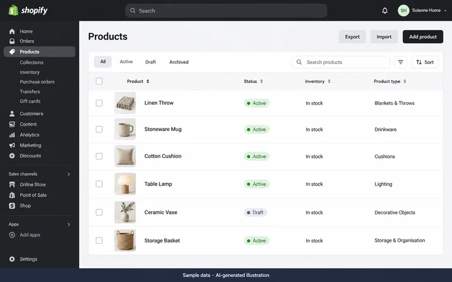
Task: Click the Search products input field
Action: (341, 62)
